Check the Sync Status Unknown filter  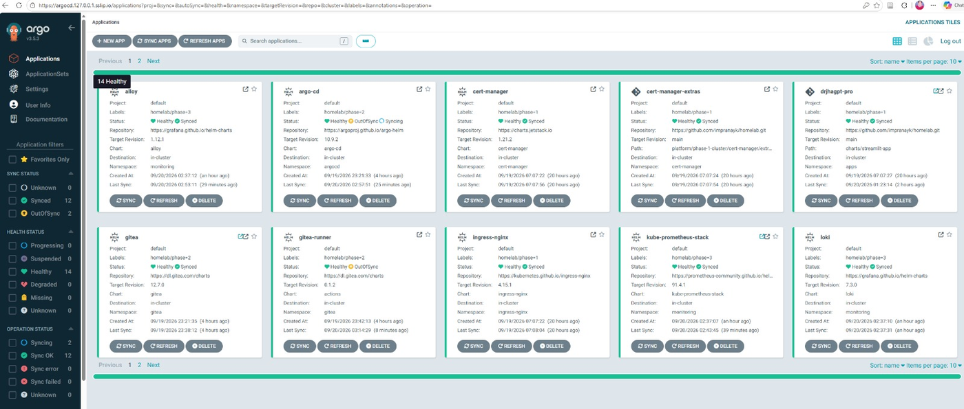[12, 188]
